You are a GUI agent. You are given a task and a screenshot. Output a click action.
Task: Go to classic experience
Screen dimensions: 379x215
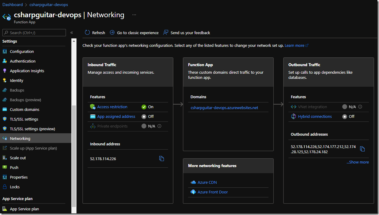[x=134, y=33]
